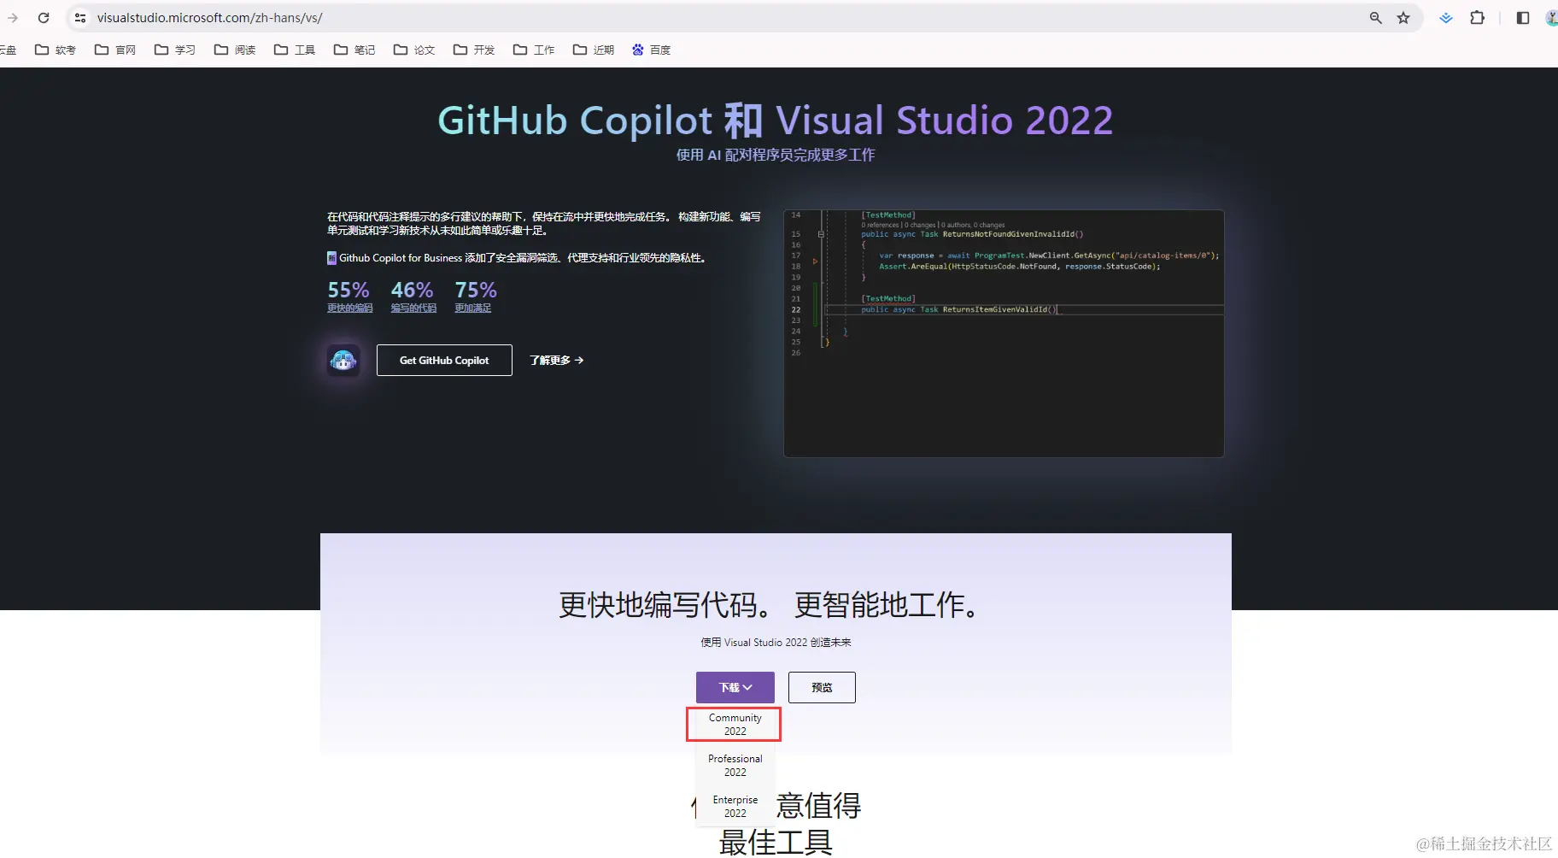Open the 阅读 bookmark folder
Viewport: 1558px width, 858px height.
tap(235, 50)
